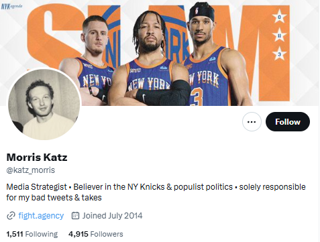
Task: Open Morris Katz's circular profile photo
Action: [x=44, y=104]
